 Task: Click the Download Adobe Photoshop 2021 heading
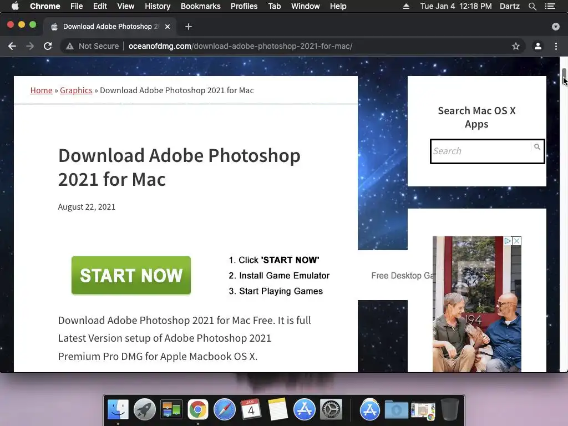(x=179, y=168)
